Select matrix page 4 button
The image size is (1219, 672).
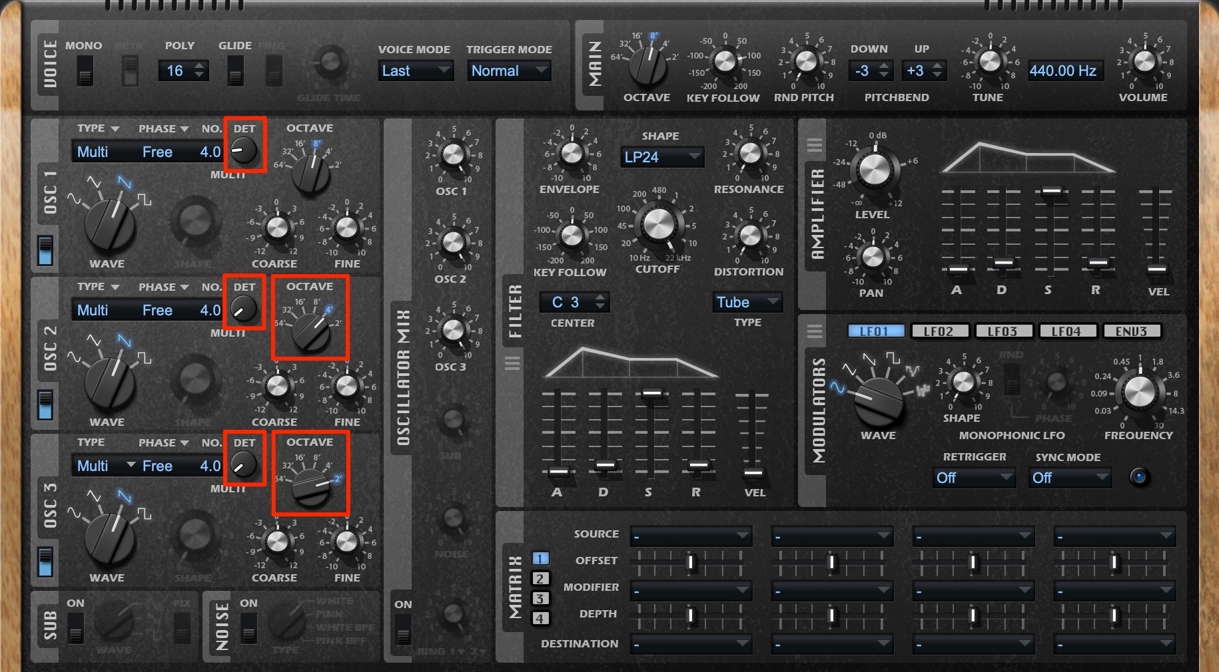tap(540, 619)
